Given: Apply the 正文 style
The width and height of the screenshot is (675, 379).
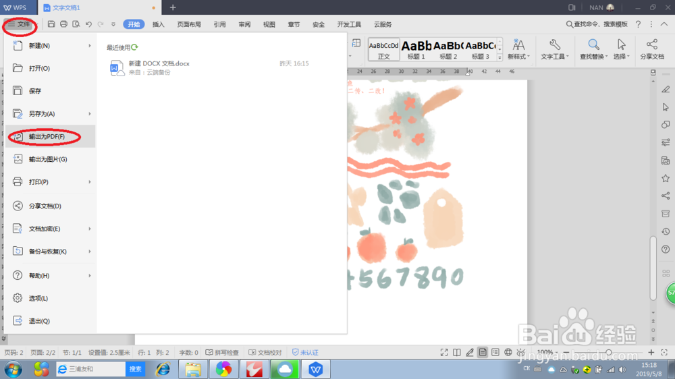Looking at the screenshot, I should (x=383, y=50).
